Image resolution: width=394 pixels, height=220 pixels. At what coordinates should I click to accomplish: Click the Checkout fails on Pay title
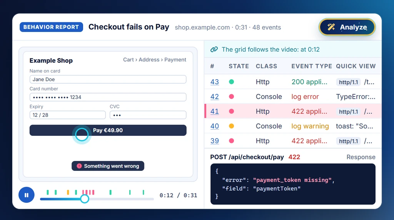pyautogui.click(x=129, y=27)
